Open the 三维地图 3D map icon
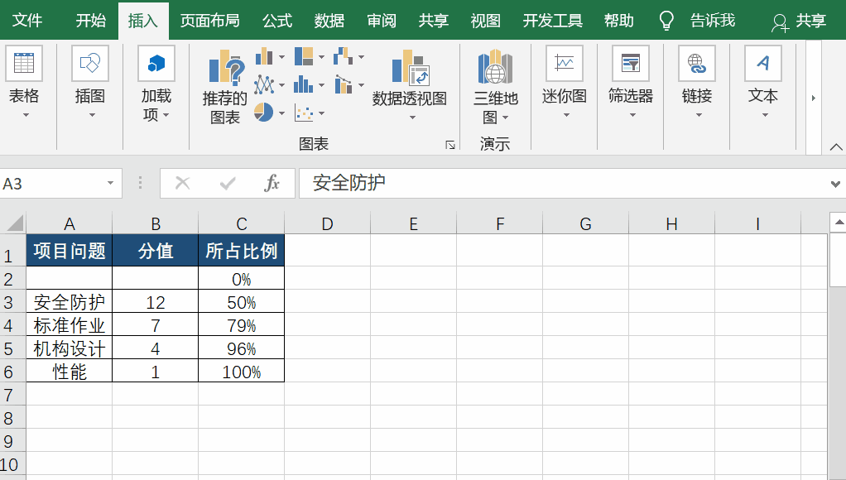This screenshot has width=846, height=480. click(x=495, y=66)
